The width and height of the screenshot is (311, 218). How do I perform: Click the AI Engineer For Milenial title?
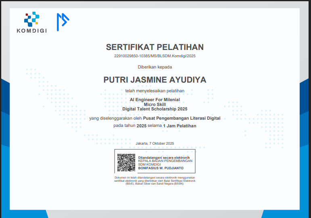click(155, 100)
